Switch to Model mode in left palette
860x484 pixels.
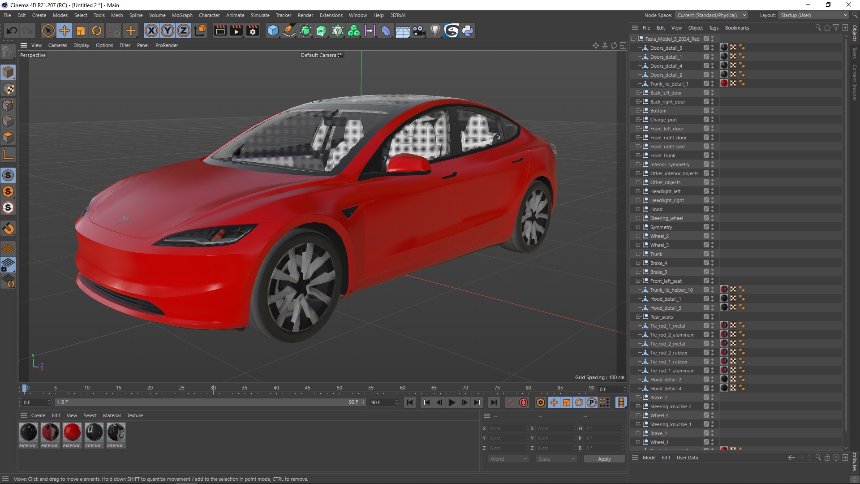(x=8, y=72)
